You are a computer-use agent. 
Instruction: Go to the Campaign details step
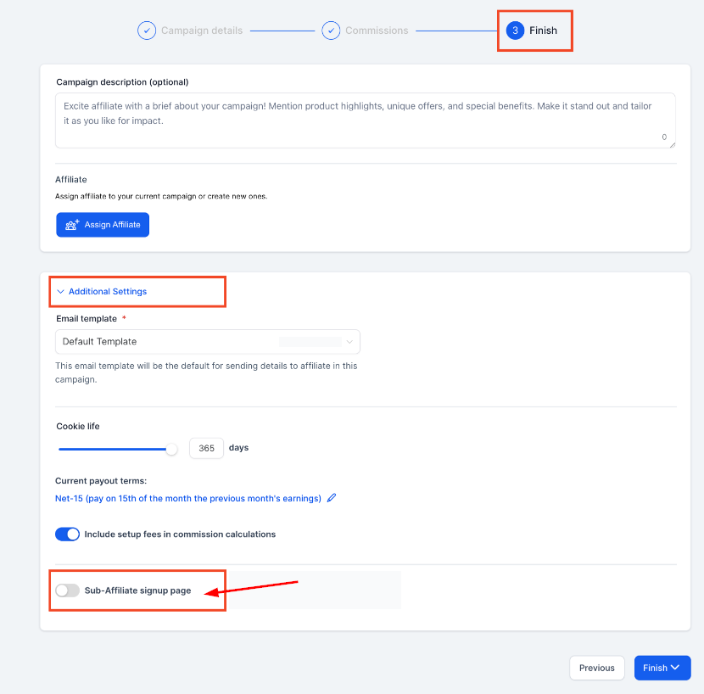(x=202, y=31)
